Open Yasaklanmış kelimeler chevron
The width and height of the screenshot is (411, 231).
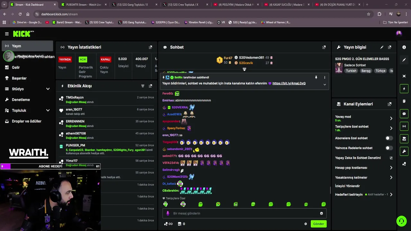[391, 178]
